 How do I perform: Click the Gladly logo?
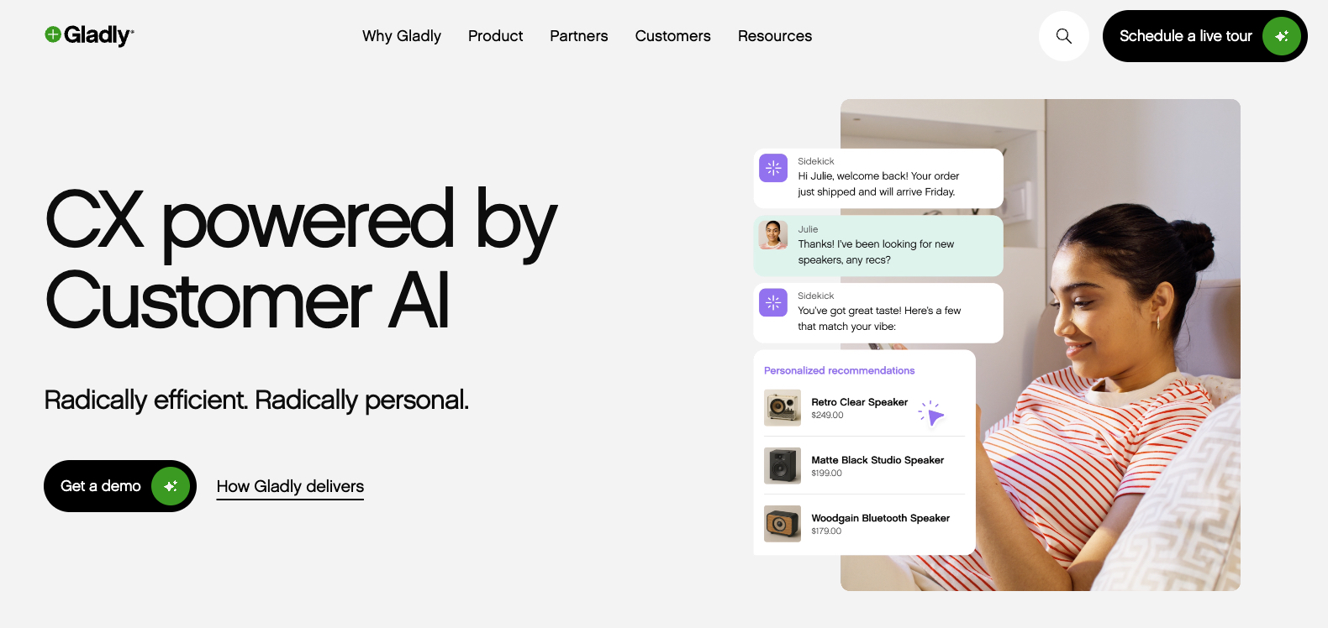point(90,35)
